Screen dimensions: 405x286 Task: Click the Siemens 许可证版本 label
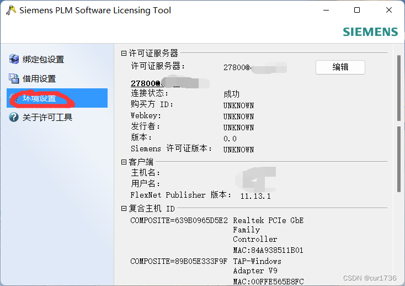pos(171,149)
